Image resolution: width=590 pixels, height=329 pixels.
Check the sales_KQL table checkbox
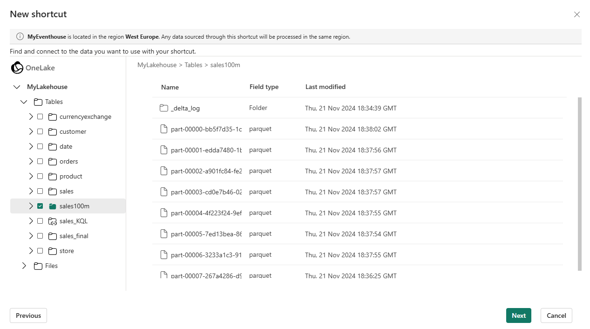click(x=40, y=221)
